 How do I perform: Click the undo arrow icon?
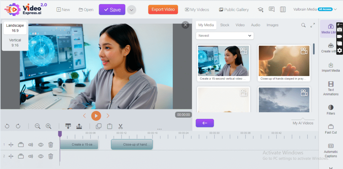click(7, 126)
